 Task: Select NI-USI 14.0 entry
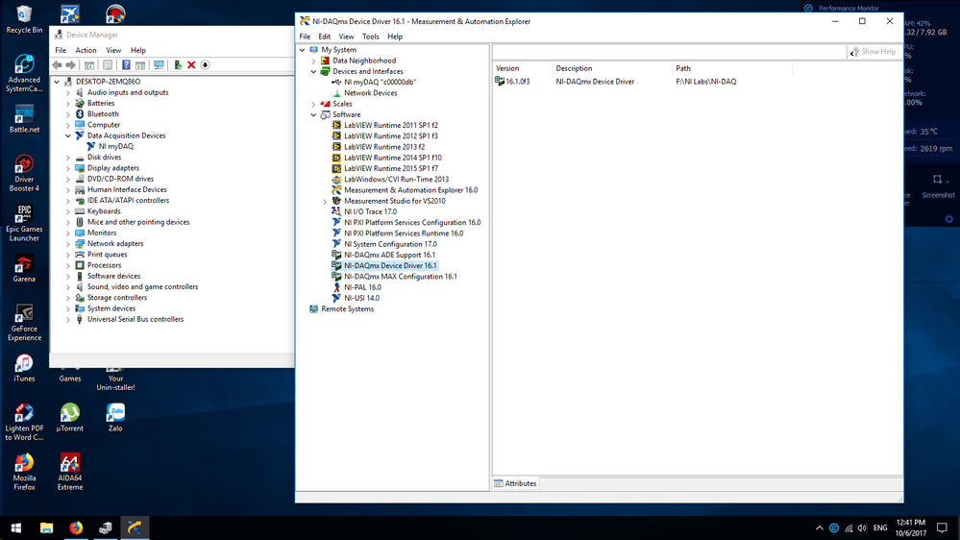click(x=361, y=298)
